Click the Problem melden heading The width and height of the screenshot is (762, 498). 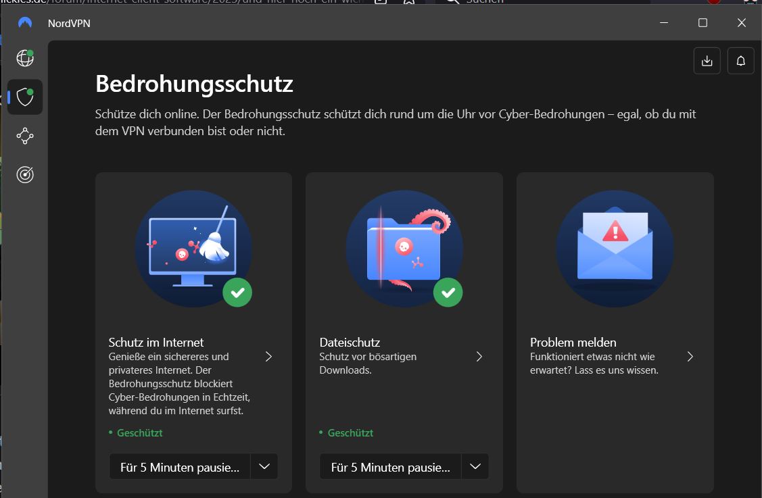click(x=573, y=343)
